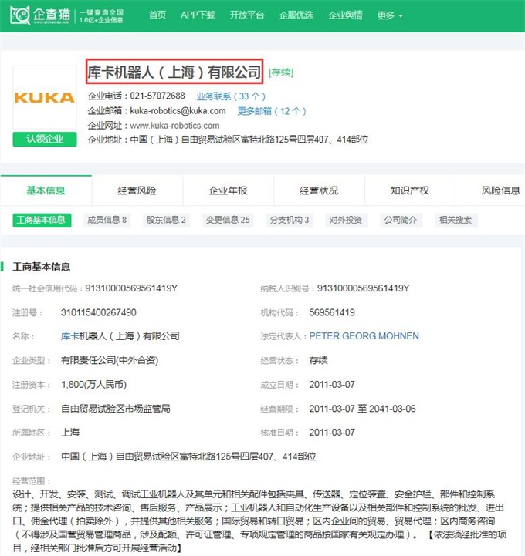525x556 pixels.
Task: Switch to 知识产权 tab
Action: click(x=410, y=190)
